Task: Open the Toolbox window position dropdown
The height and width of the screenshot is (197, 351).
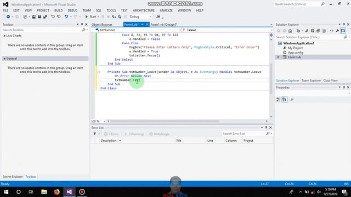Action: coord(78,24)
